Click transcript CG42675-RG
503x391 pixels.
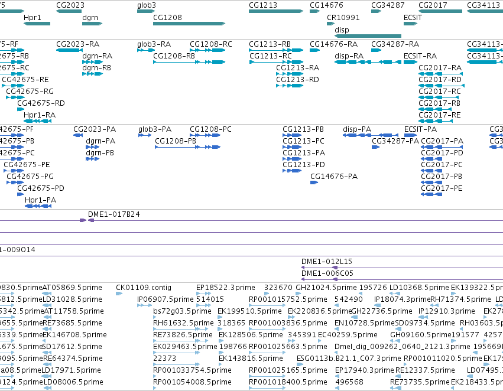(x=30, y=92)
